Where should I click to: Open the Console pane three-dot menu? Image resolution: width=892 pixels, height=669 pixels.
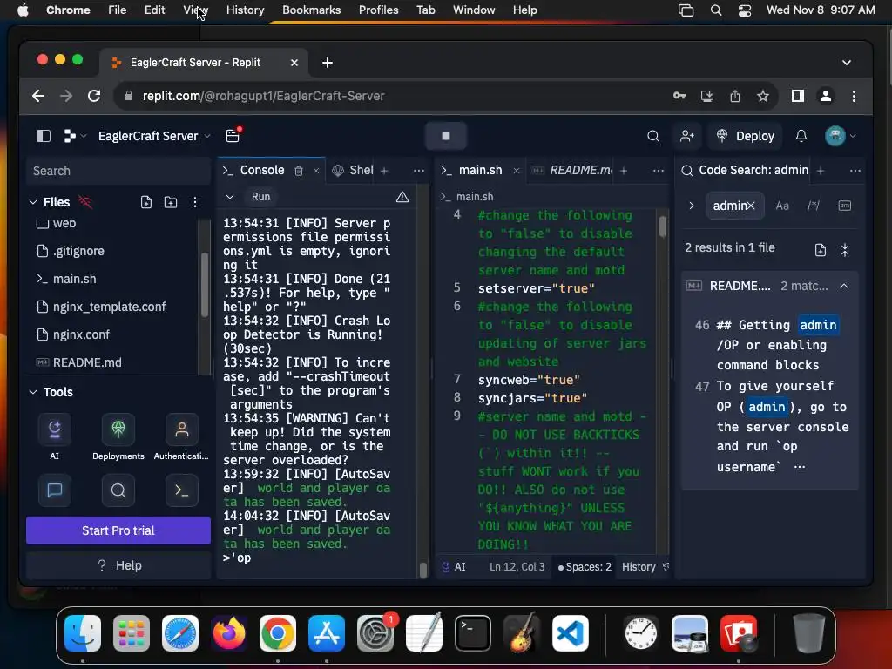point(419,171)
